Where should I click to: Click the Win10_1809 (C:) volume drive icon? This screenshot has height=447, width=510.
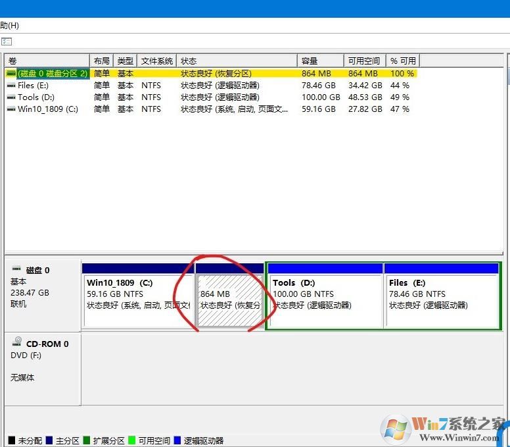[x=11, y=109]
